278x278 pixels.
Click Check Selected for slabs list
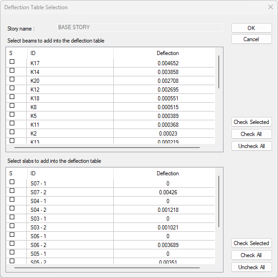click(251, 243)
